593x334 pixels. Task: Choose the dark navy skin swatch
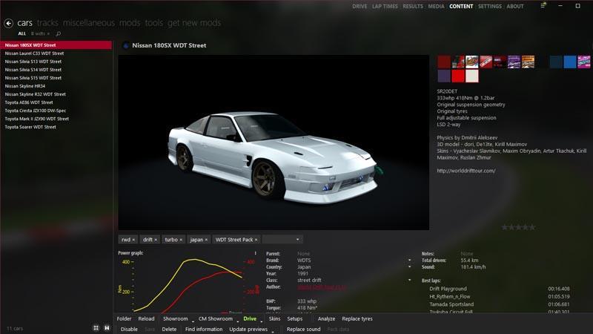tap(555, 62)
